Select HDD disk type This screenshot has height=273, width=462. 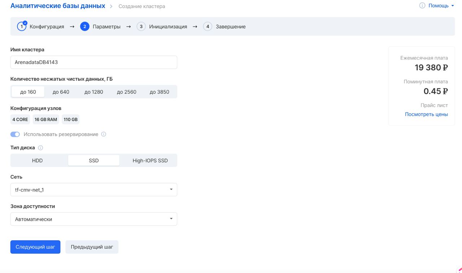coord(38,160)
